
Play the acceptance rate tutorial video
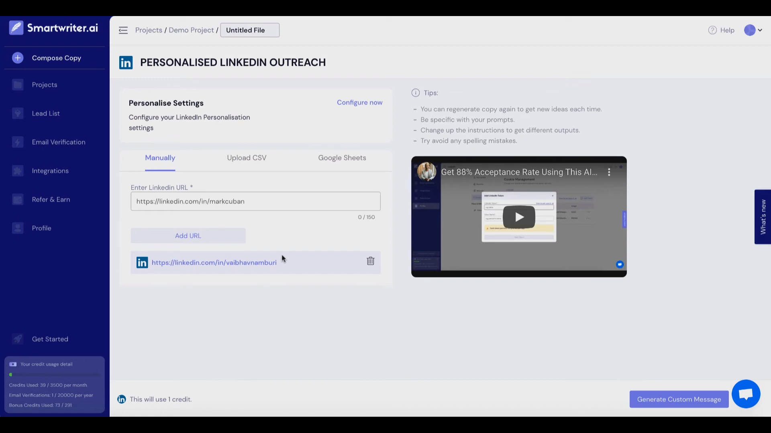click(518, 216)
